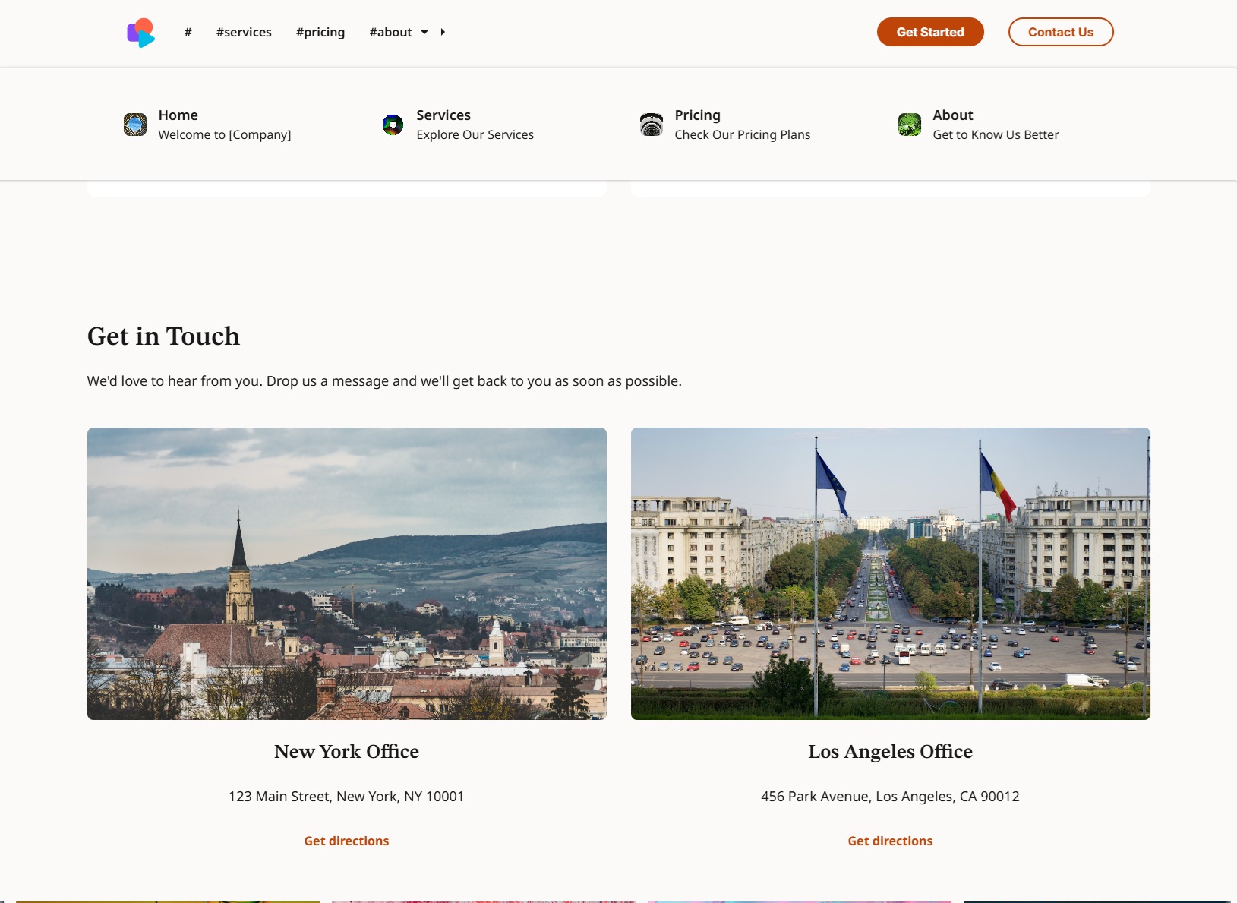This screenshot has height=903, width=1237.
Task: Open the Los Angeles Office photo
Action: [891, 573]
